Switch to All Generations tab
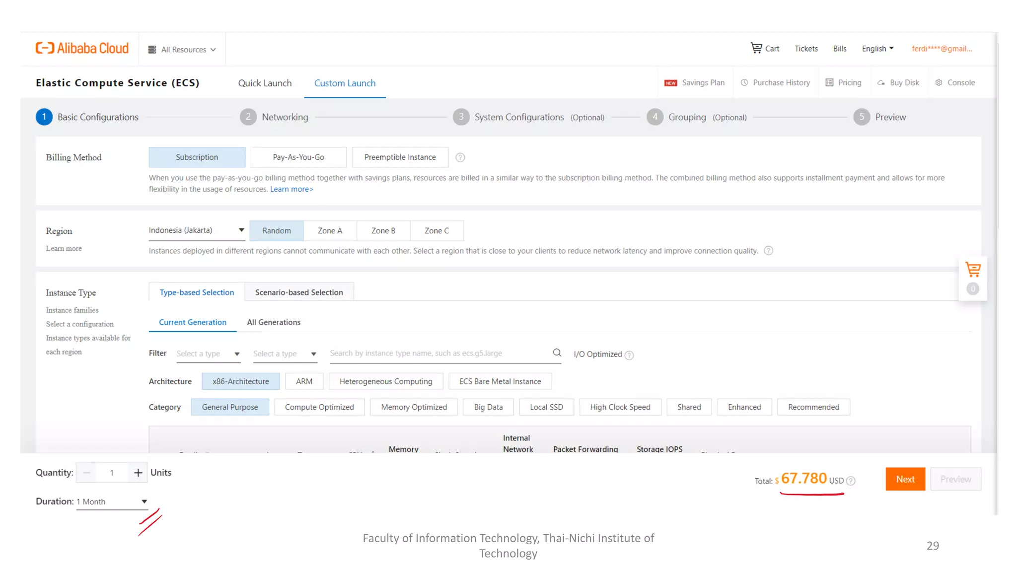Image resolution: width=1017 pixels, height=572 pixels. [x=274, y=322]
